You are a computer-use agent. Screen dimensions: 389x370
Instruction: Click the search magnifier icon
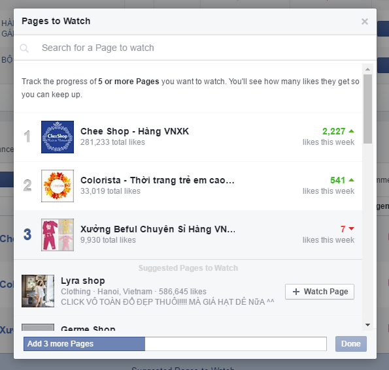24,48
